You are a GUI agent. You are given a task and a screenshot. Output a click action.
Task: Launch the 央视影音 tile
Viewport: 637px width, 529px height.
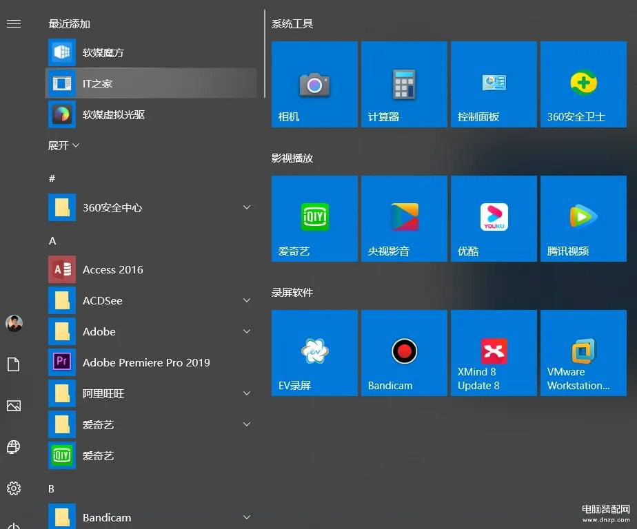(404, 218)
